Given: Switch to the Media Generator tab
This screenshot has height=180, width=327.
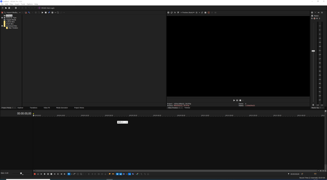Looking at the screenshot, I should [x=62, y=108].
